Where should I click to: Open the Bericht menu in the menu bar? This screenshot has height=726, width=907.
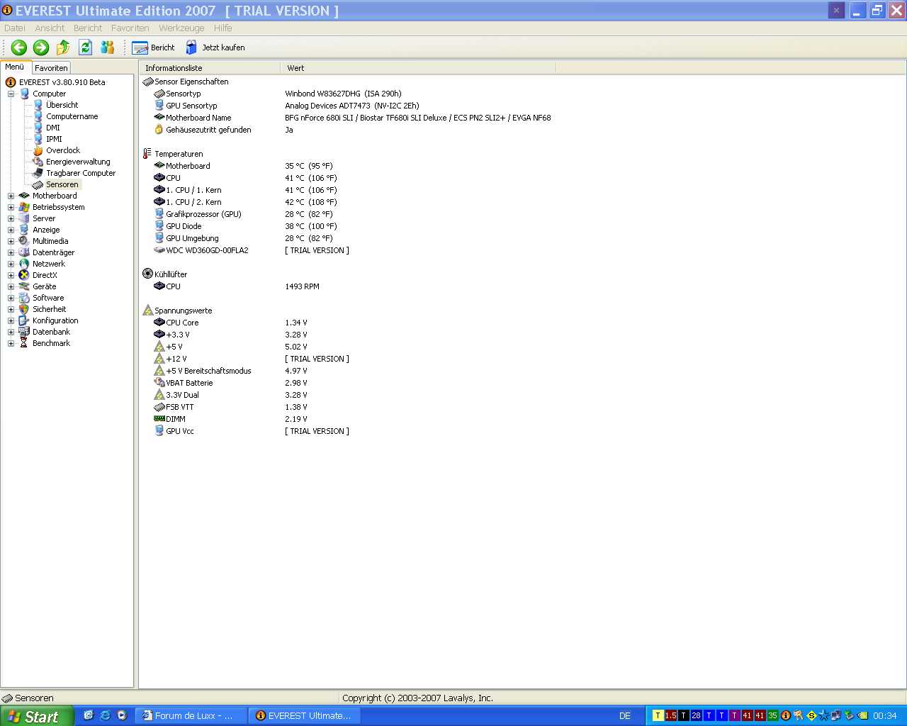[x=88, y=28]
